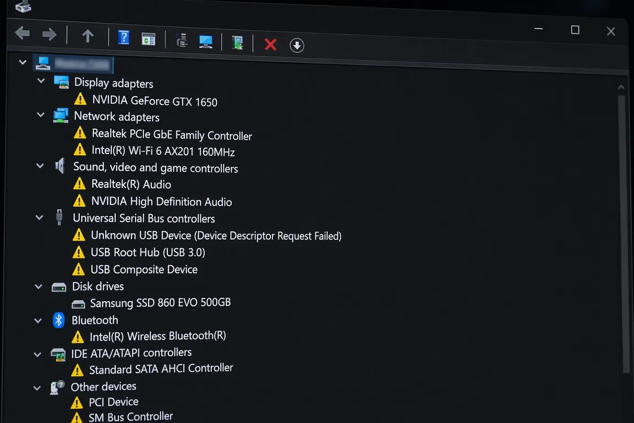
Task: Click warning icon beside PCI Device
Action: click(x=76, y=403)
